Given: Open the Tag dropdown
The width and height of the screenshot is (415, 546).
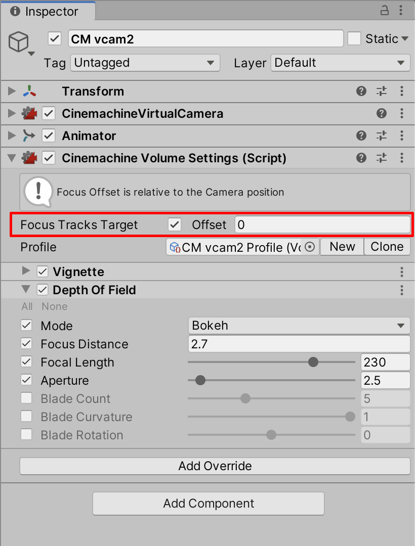Looking at the screenshot, I should click(x=145, y=63).
